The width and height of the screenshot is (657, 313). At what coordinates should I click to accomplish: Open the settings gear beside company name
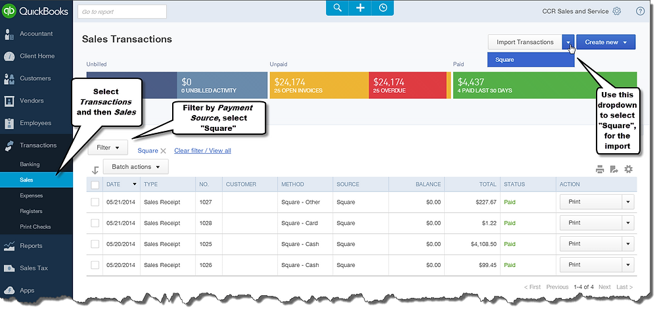(x=617, y=11)
